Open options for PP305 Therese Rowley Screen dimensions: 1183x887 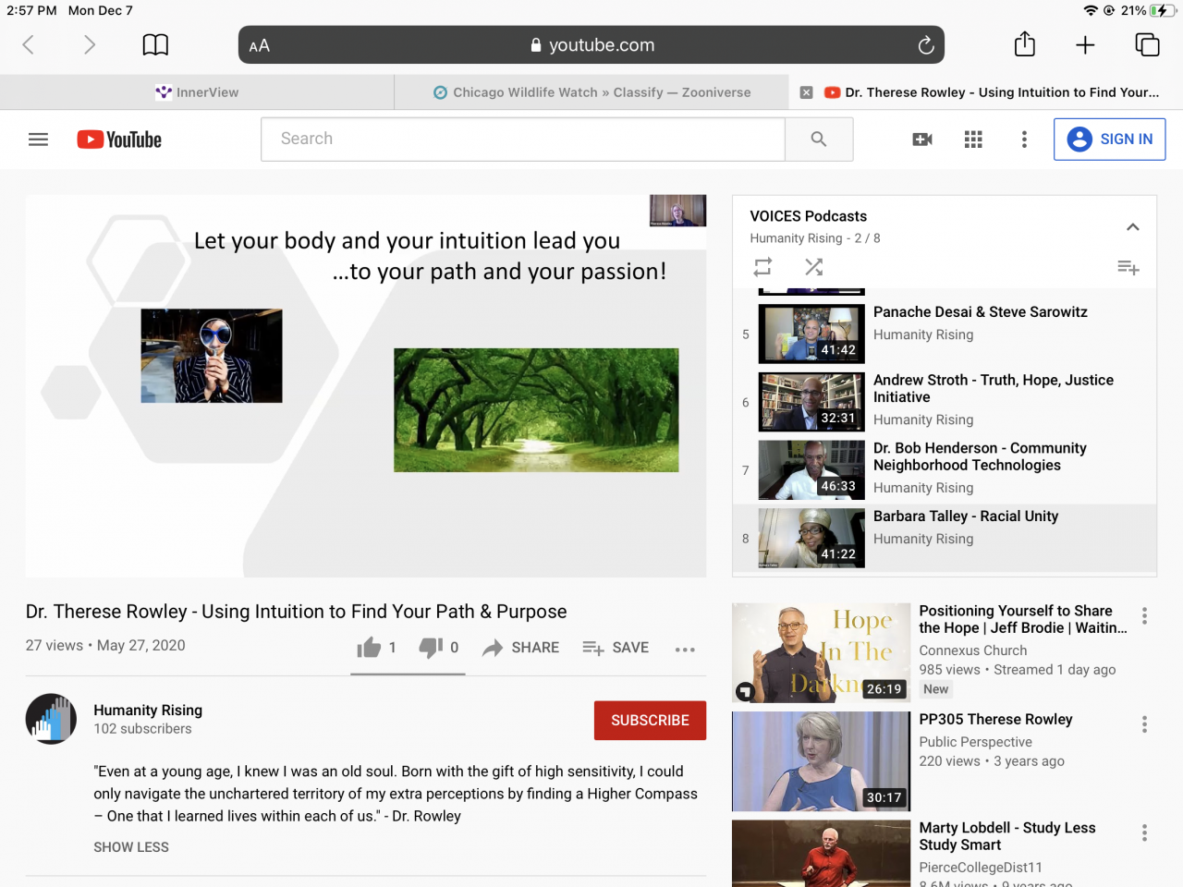tap(1144, 724)
